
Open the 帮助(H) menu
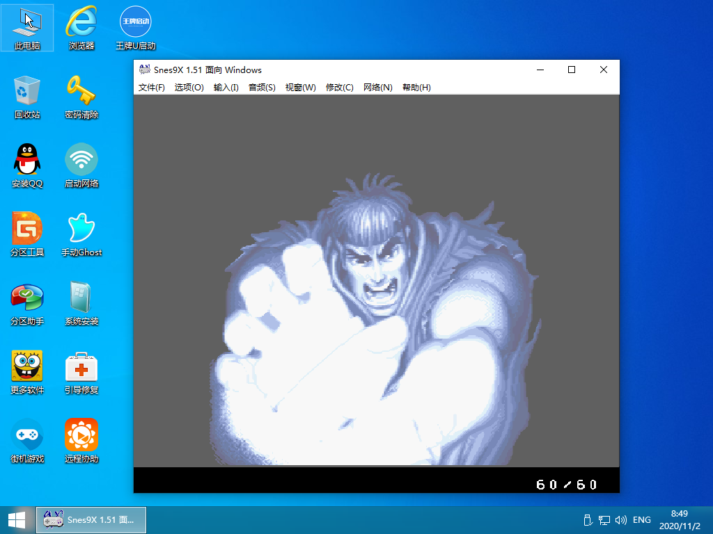pyautogui.click(x=416, y=87)
